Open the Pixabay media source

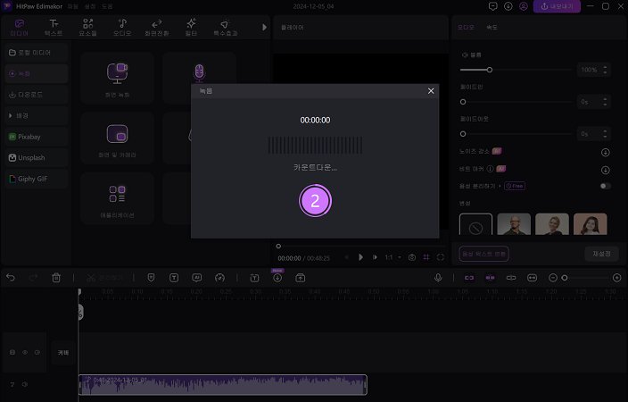point(32,137)
